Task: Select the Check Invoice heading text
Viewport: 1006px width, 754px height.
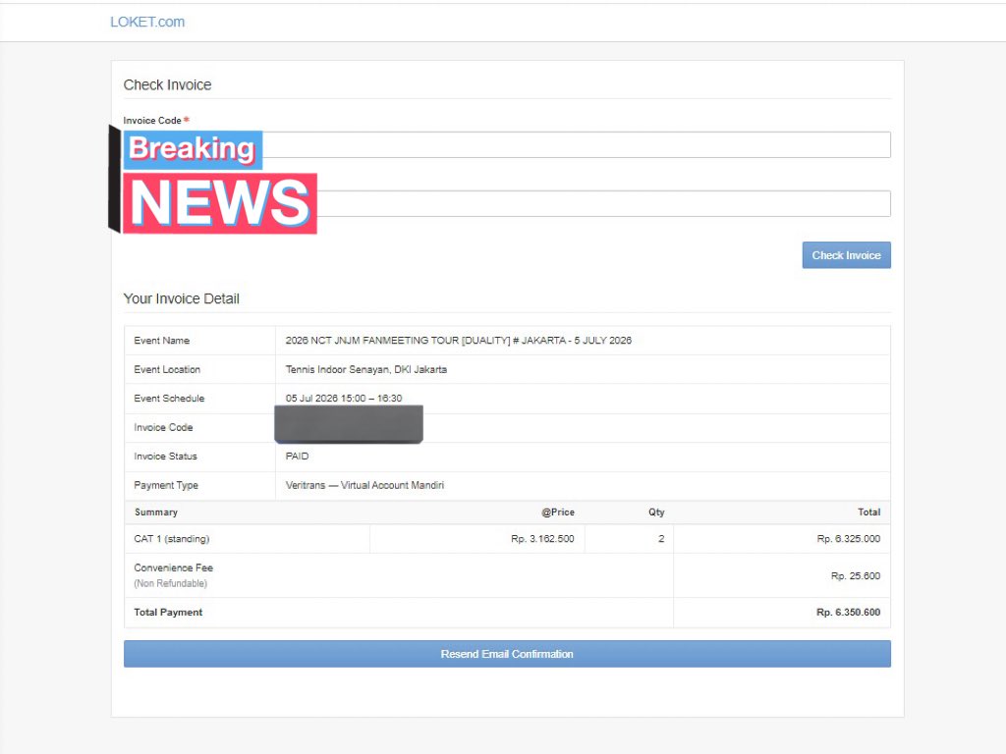Action: [167, 84]
